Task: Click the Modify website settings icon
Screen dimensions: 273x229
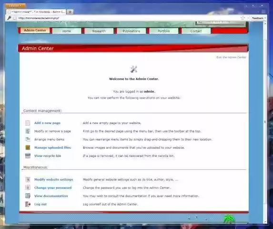Action: (28, 179)
